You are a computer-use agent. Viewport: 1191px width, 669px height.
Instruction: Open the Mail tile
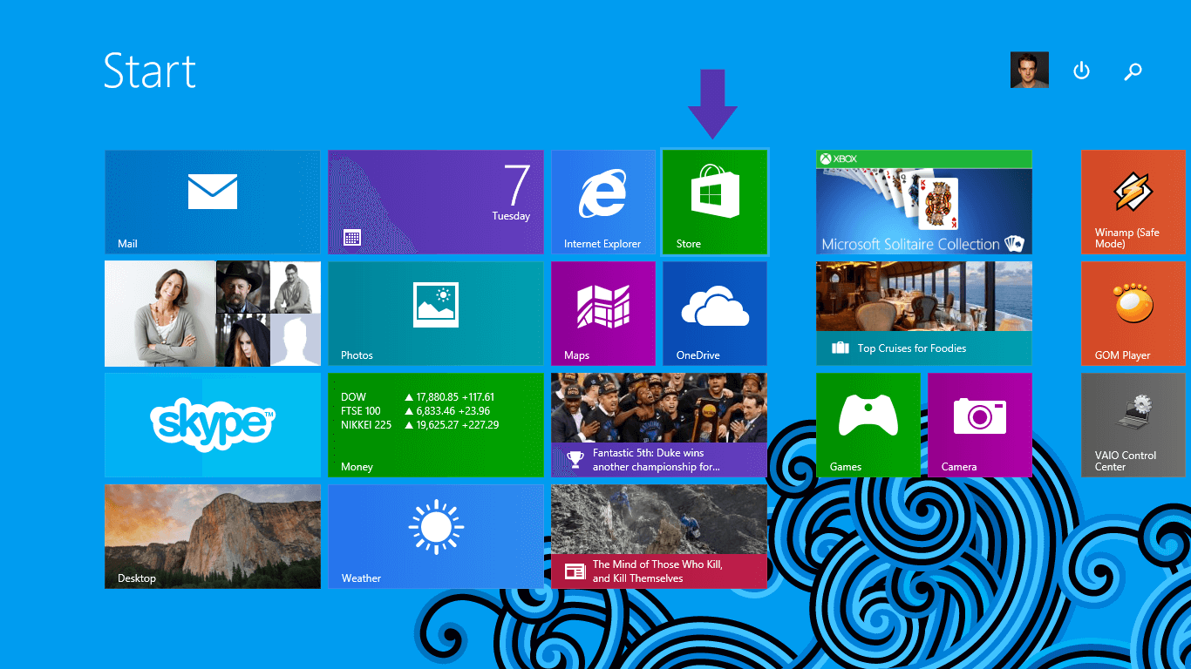[x=213, y=202]
